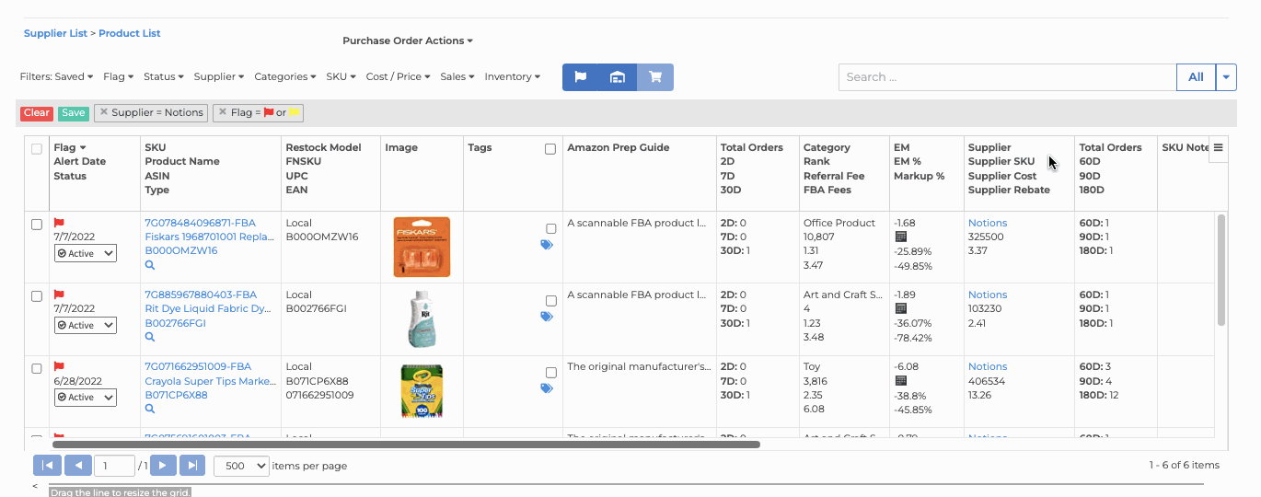Expand the items per page dropdown

point(241,466)
